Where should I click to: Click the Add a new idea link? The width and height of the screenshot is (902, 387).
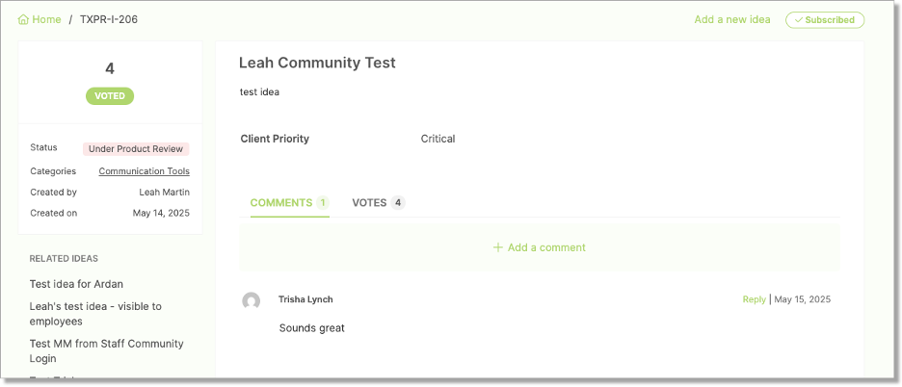[x=732, y=19]
